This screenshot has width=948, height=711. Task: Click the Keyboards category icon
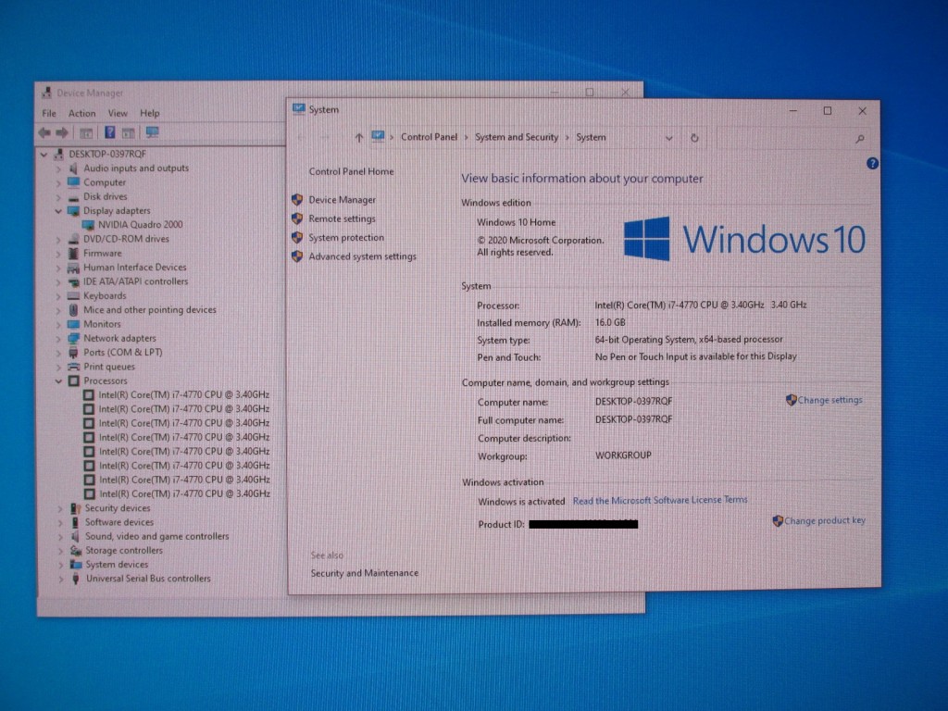click(x=74, y=295)
